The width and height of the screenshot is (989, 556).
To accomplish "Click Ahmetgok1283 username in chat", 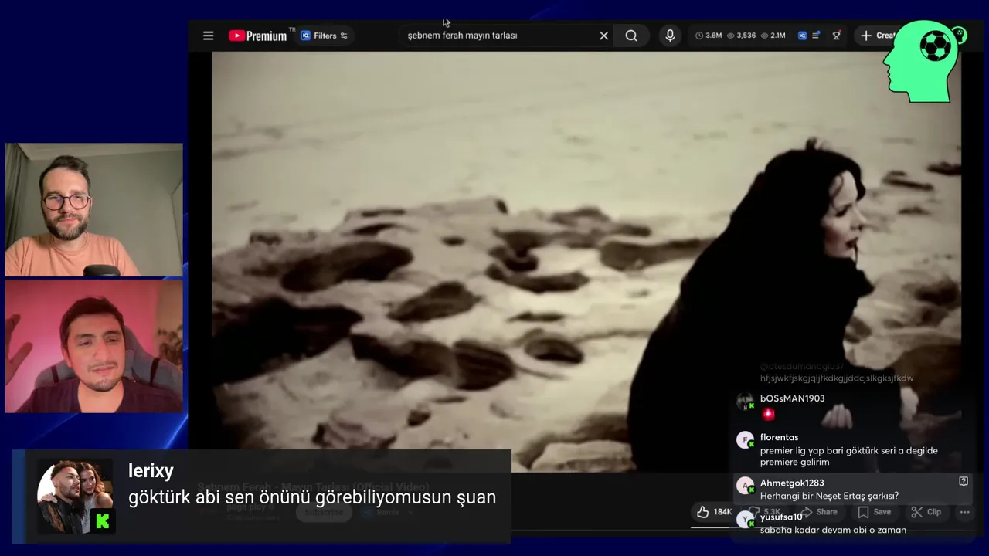I will pos(792,483).
